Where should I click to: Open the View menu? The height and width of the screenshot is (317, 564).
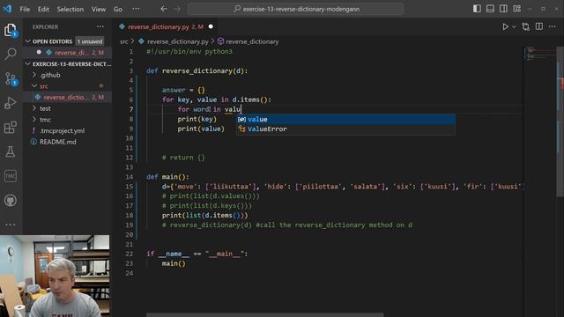point(99,9)
